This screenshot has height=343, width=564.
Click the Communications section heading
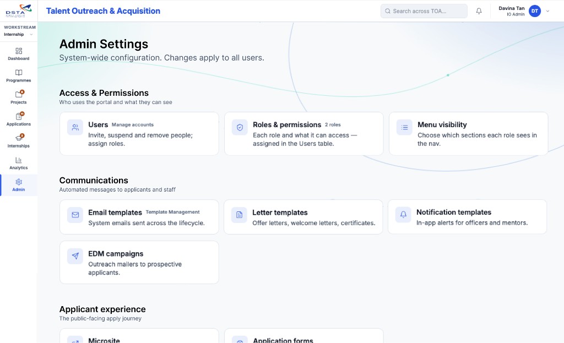(94, 180)
